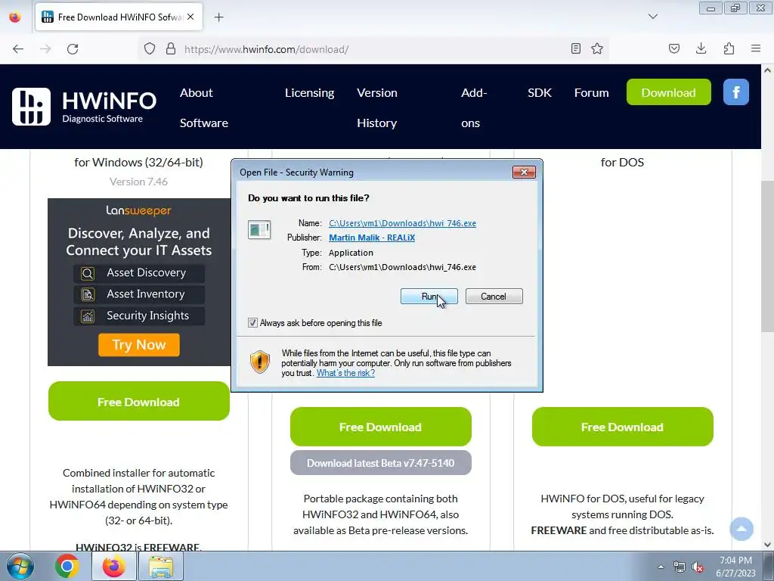Click Download latest Beta v7.47-5140

click(x=381, y=463)
